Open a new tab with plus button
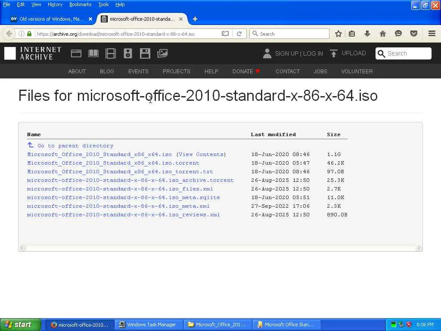Screen dimensions: 441x331 coord(195,19)
